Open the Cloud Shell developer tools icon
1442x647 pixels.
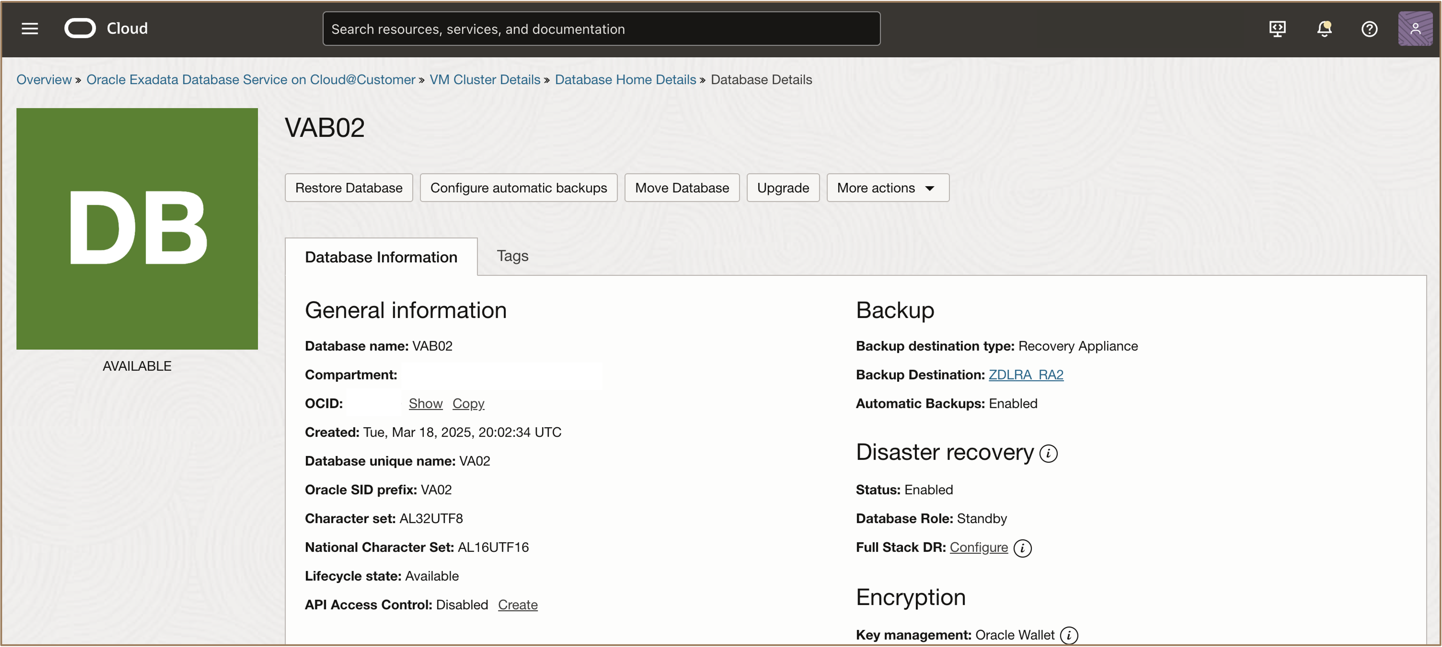click(x=1277, y=29)
